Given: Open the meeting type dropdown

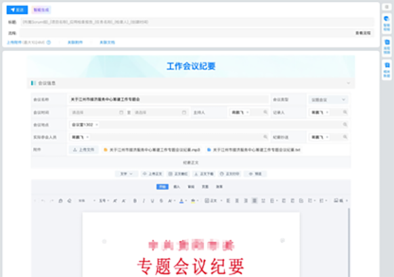Looking at the screenshot, I should (x=328, y=100).
